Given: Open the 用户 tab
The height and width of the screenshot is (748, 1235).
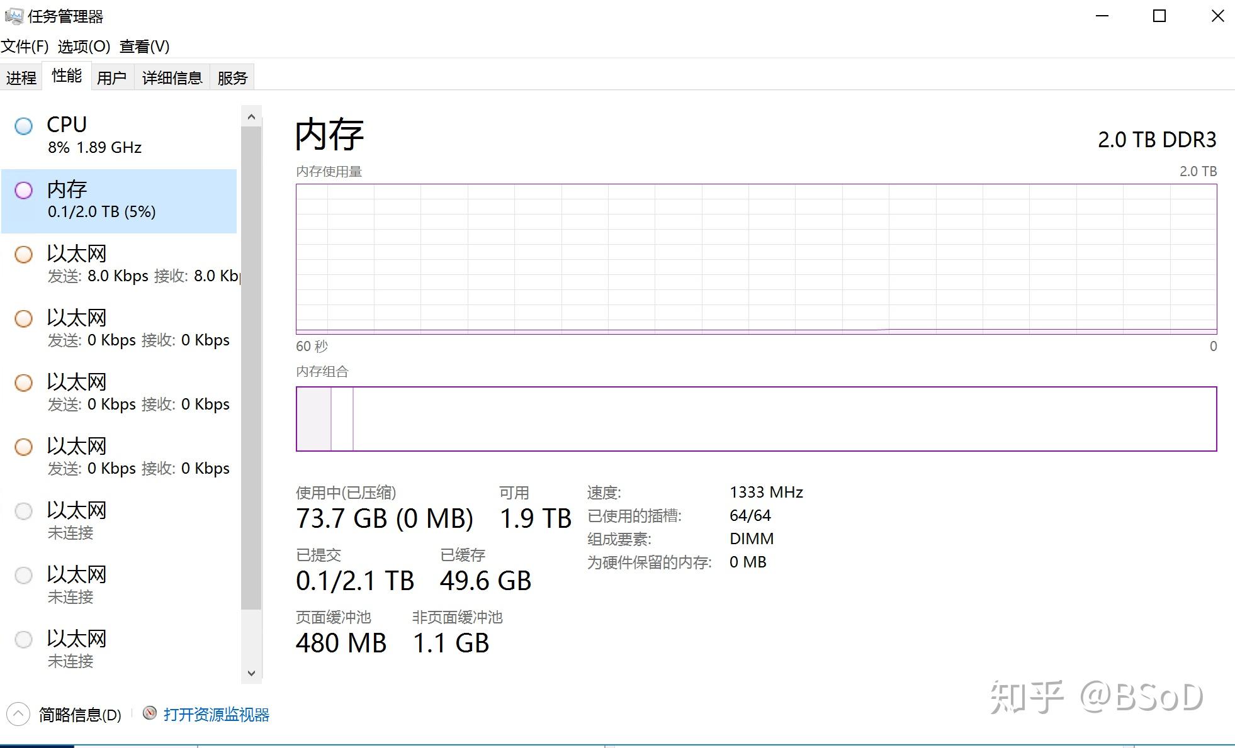Looking at the screenshot, I should pos(111,78).
